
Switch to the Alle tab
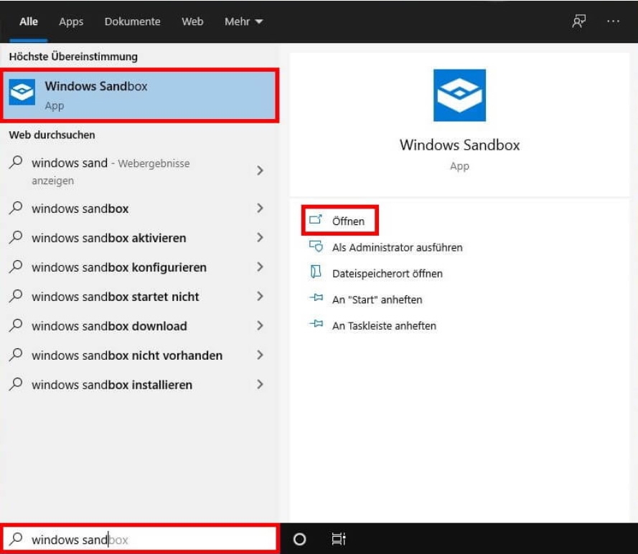[x=29, y=22]
